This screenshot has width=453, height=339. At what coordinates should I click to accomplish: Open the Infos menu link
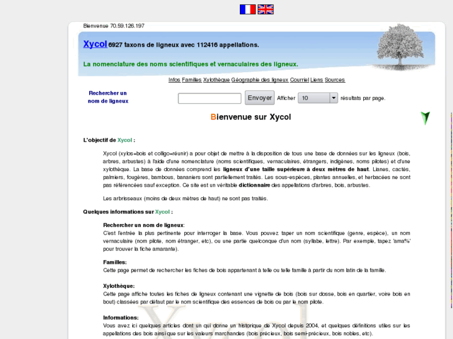click(x=174, y=80)
